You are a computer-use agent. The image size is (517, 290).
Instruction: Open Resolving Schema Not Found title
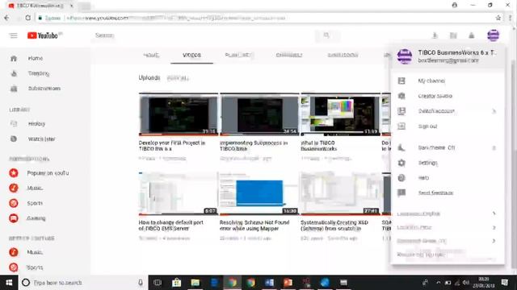pos(254,226)
